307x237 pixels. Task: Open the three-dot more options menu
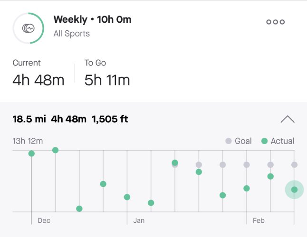coord(275,22)
